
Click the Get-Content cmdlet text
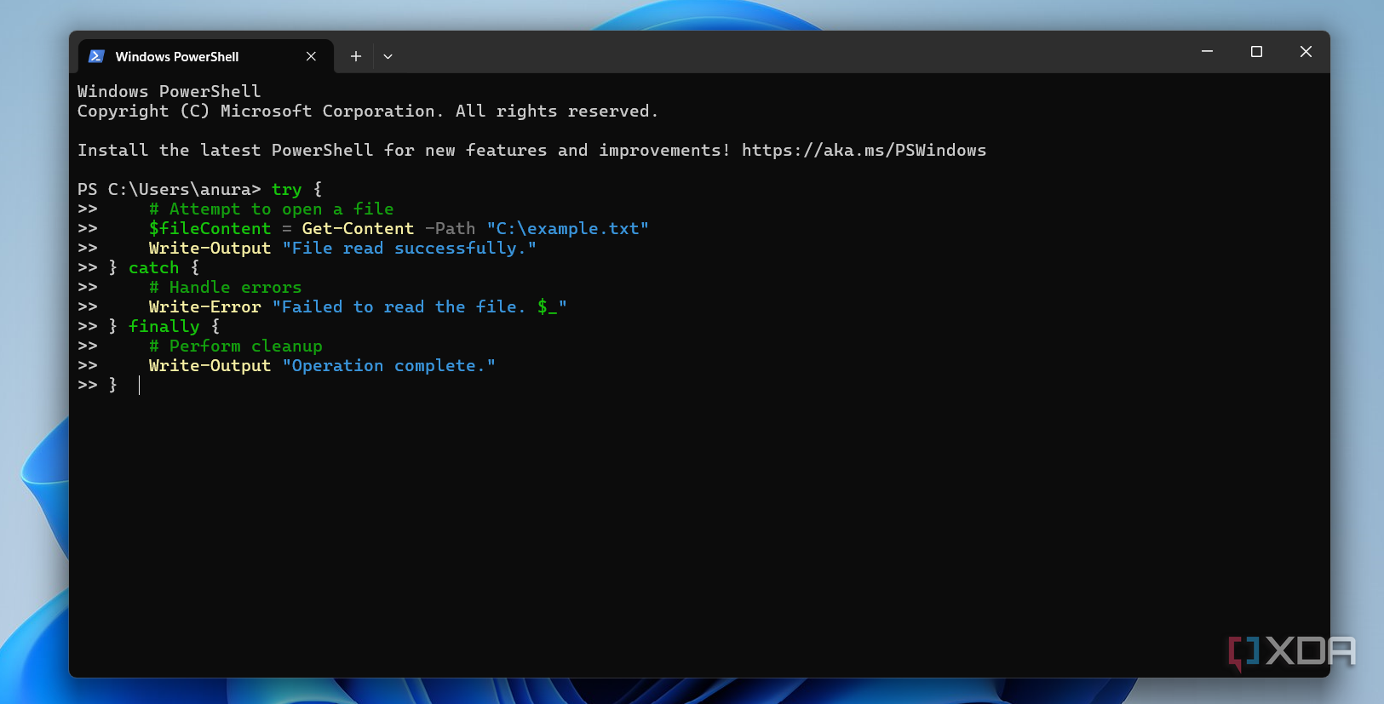point(358,229)
